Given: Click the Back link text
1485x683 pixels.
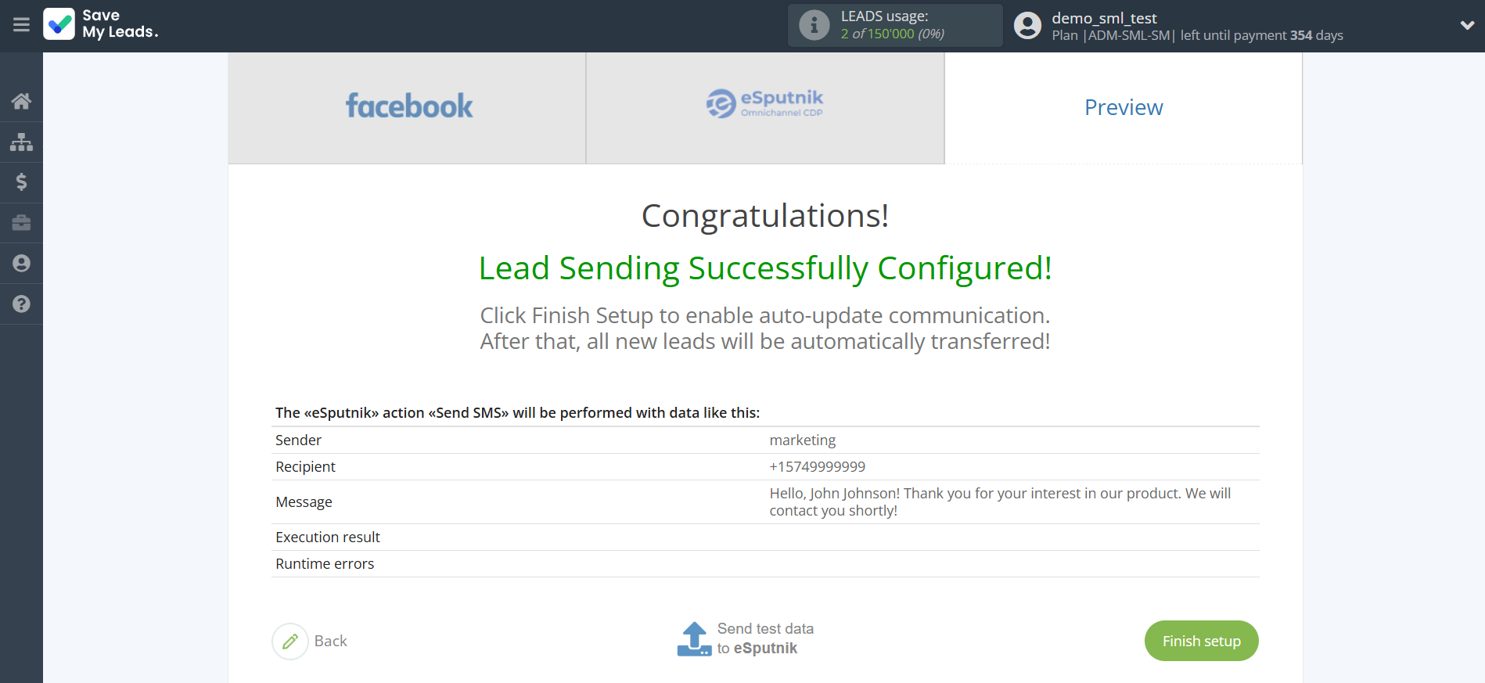Looking at the screenshot, I should (330, 642).
